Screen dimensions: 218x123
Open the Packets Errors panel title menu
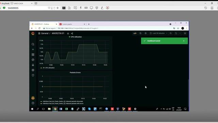click(75, 72)
